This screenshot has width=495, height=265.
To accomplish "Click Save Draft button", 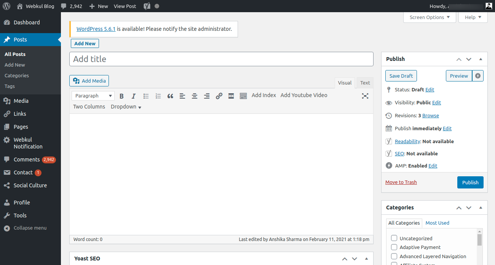I will point(401,76).
